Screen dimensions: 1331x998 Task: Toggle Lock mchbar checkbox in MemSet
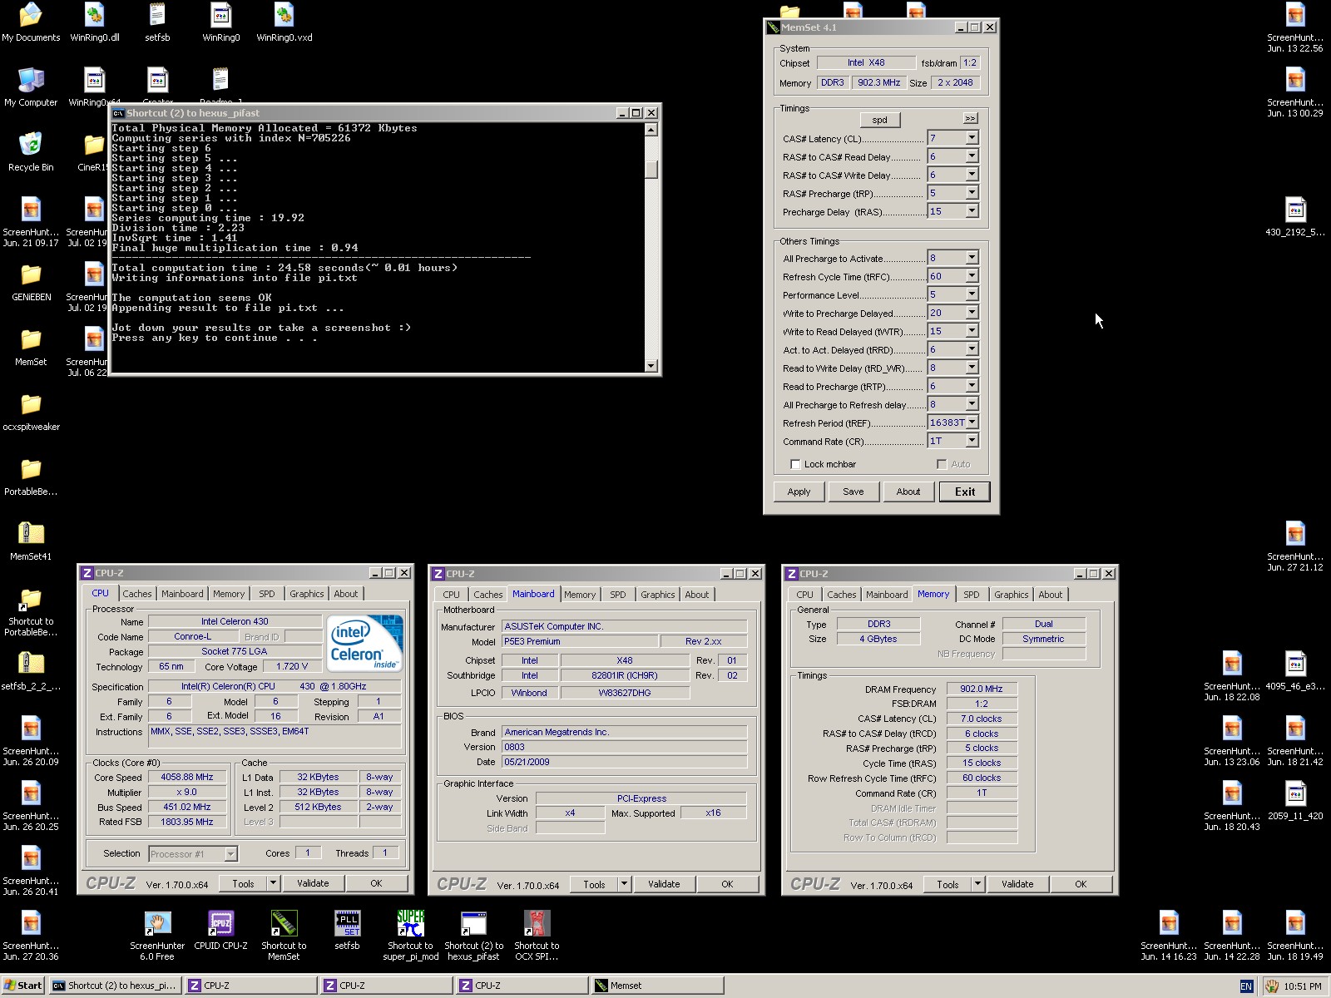[795, 464]
